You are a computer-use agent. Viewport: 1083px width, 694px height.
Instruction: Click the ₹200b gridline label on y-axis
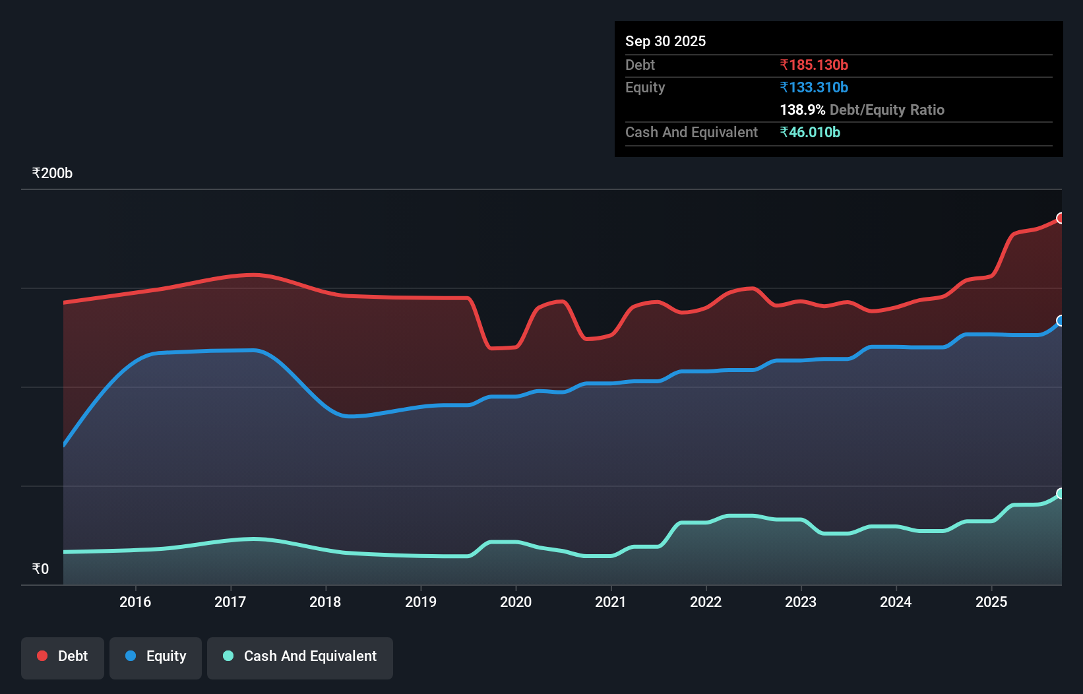[51, 173]
